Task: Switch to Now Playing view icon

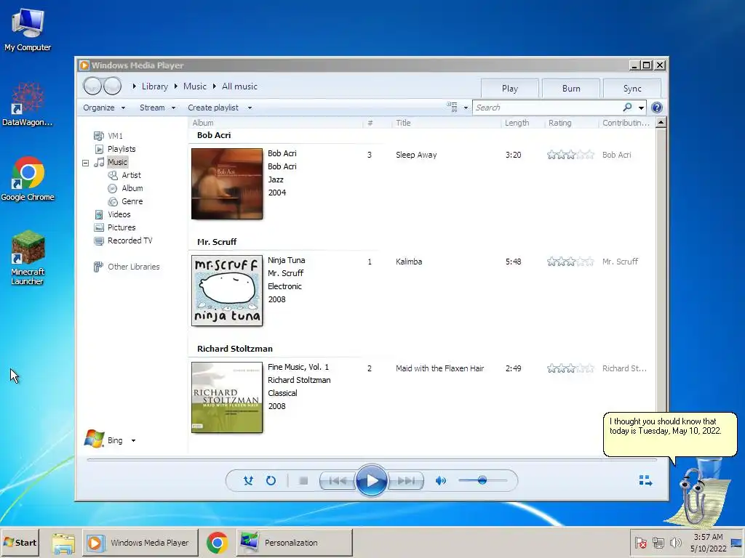Action: pos(645,481)
